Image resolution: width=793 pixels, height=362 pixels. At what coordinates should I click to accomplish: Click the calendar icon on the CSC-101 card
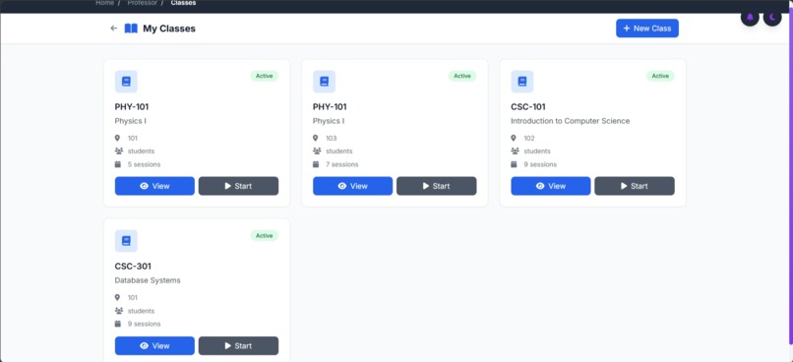click(514, 164)
